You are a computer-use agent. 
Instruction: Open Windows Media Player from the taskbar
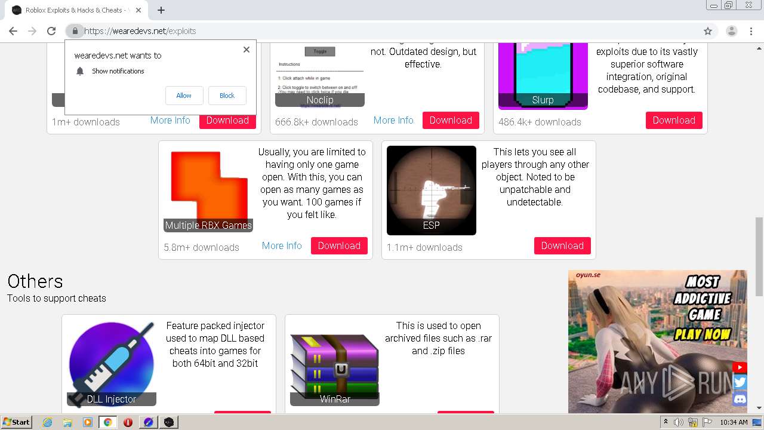[x=88, y=422]
